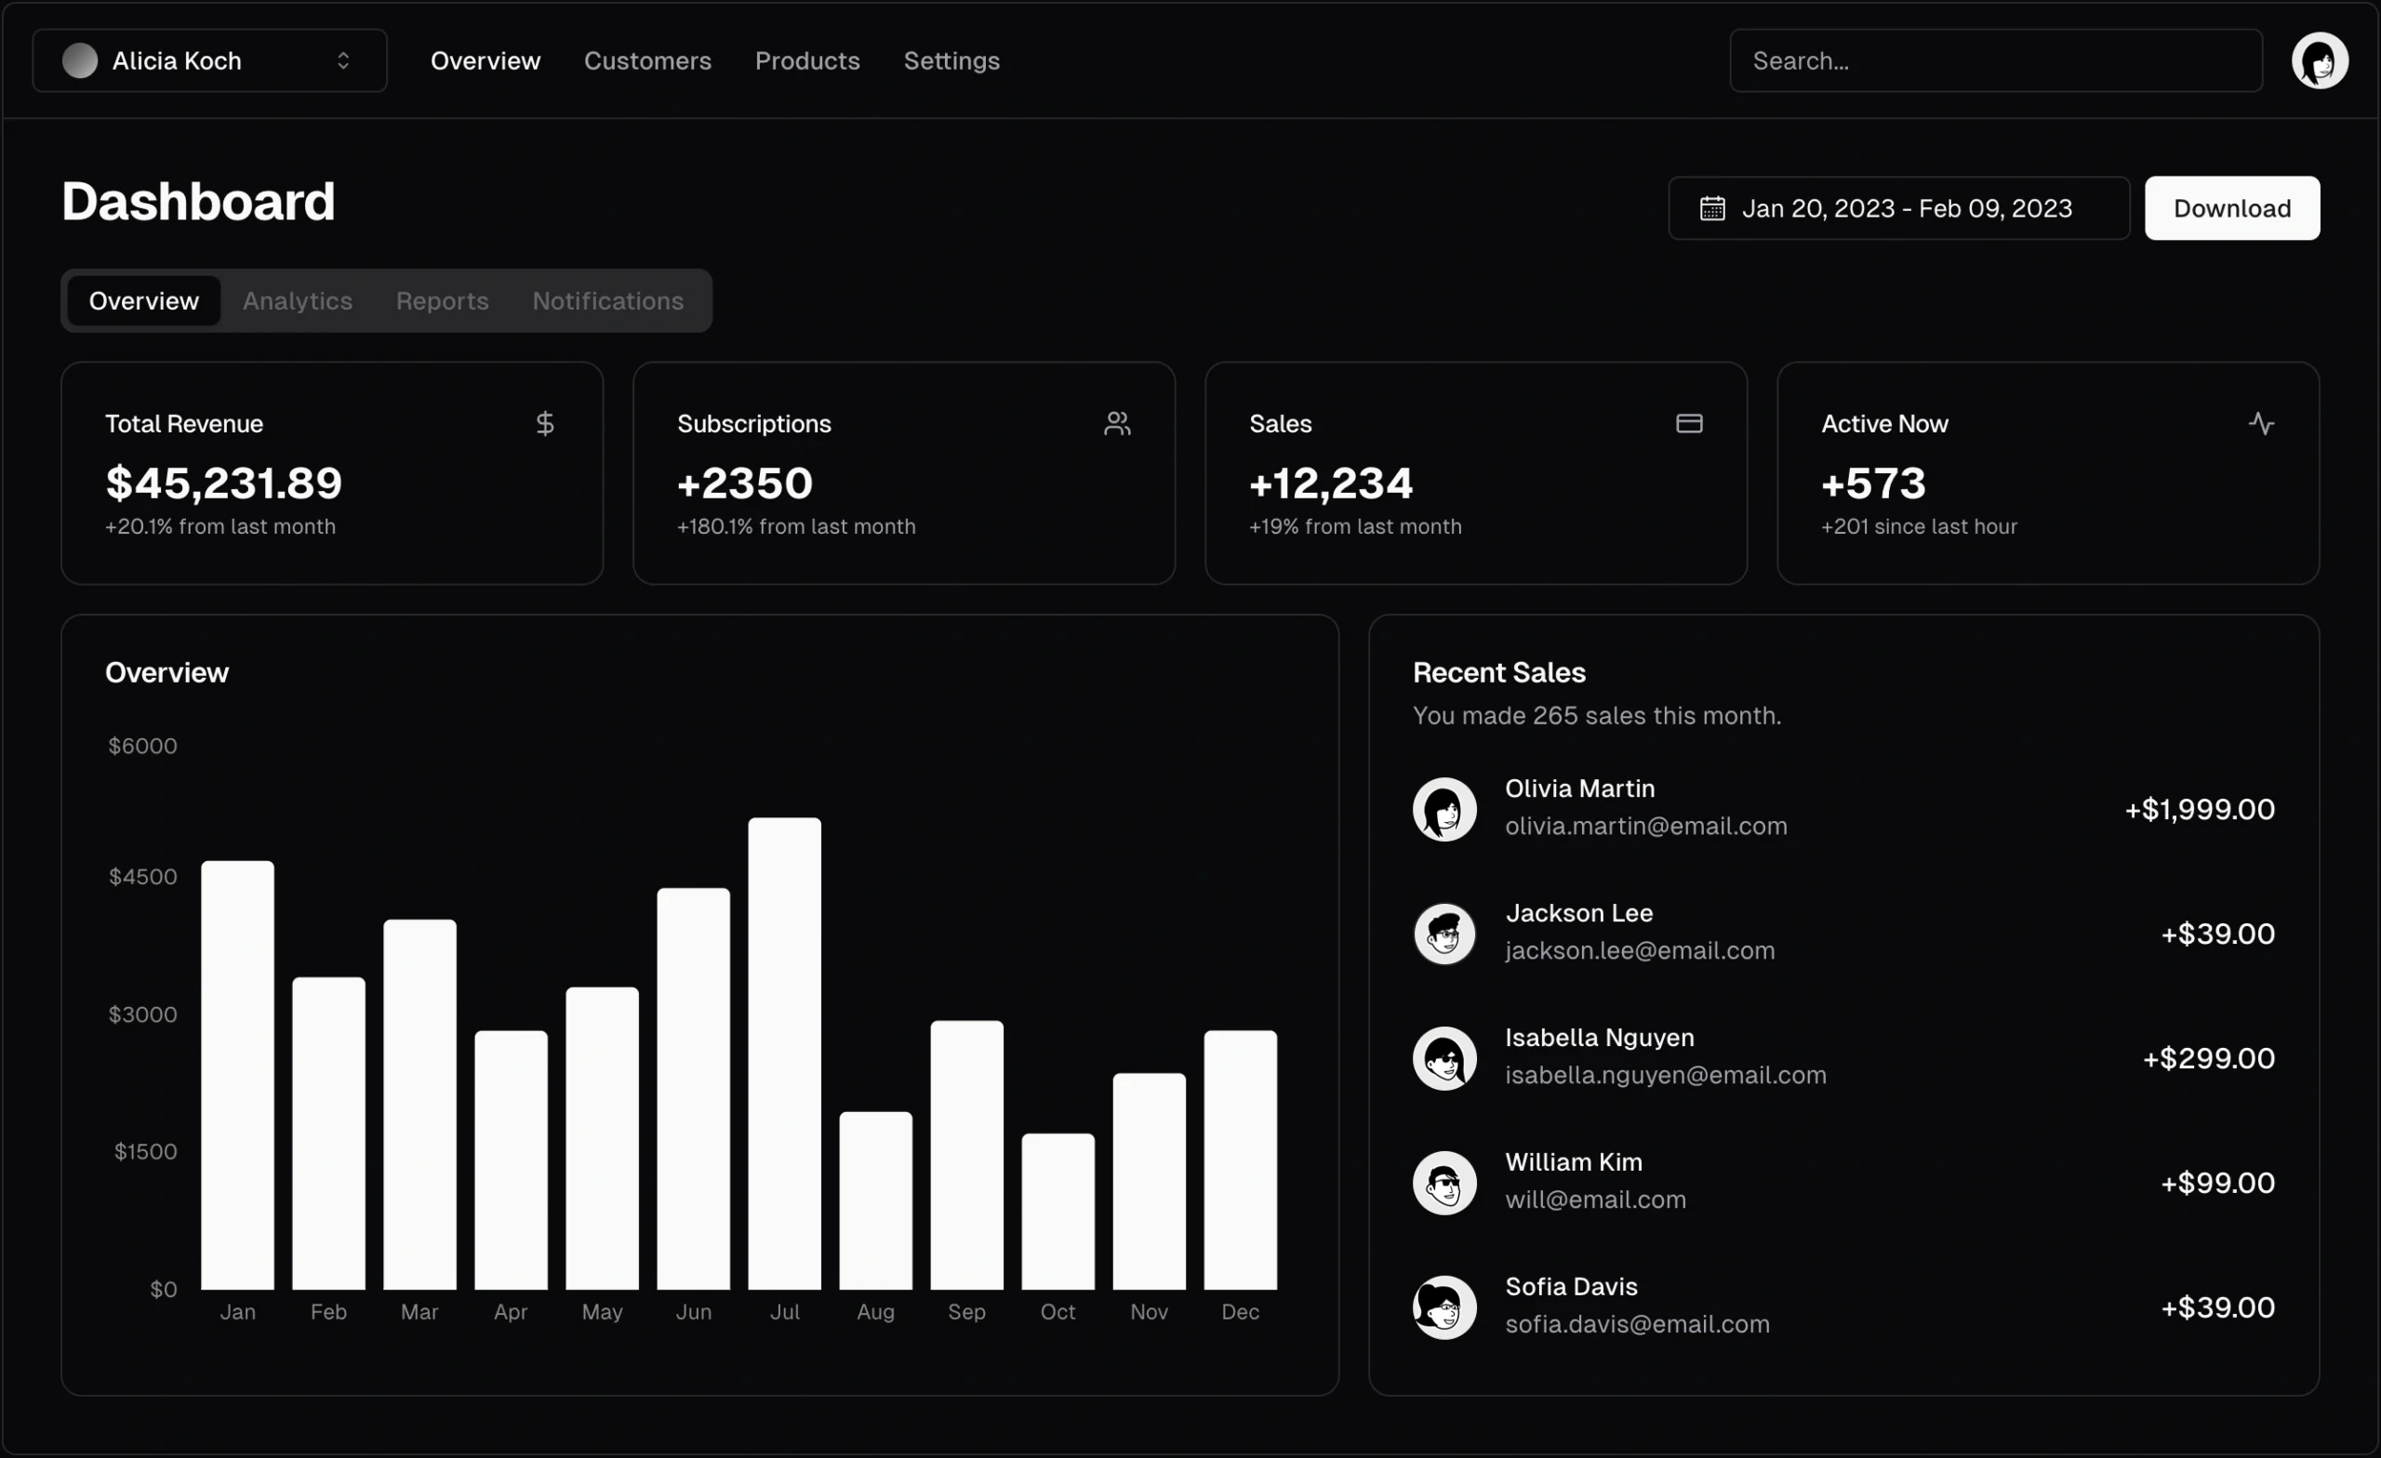Viewport: 2381px width, 1458px height.
Task: Click William Kim's avatar in Recent Sales
Action: click(1443, 1182)
